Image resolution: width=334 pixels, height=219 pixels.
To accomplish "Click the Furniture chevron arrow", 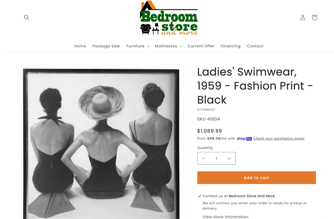I will (148, 46).
